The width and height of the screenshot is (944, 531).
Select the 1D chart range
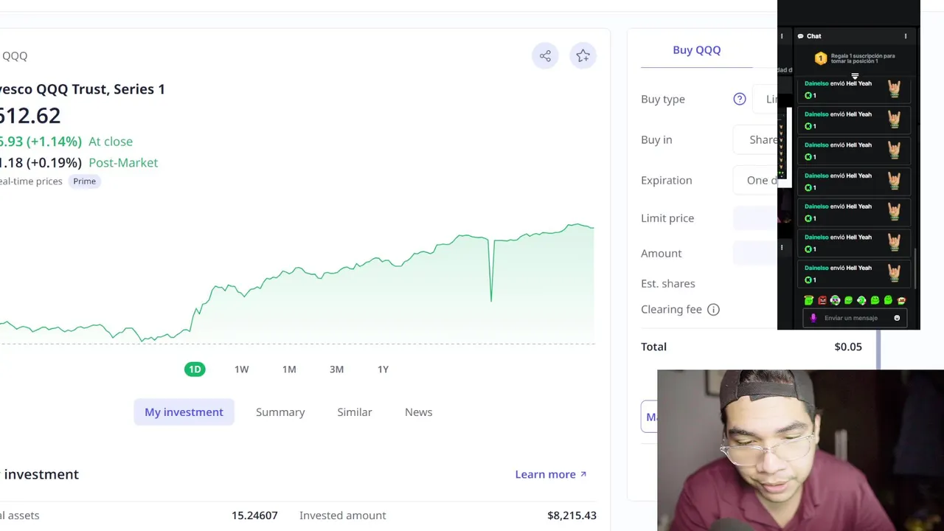click(x=195, y=369)
